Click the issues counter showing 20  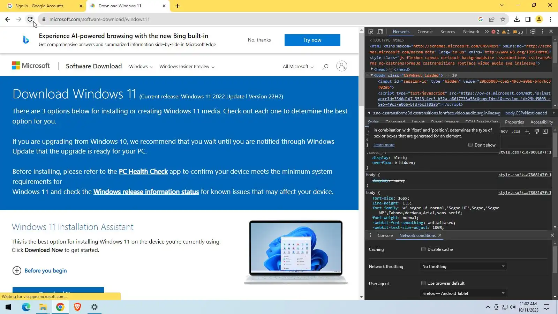tap(518, 32)
